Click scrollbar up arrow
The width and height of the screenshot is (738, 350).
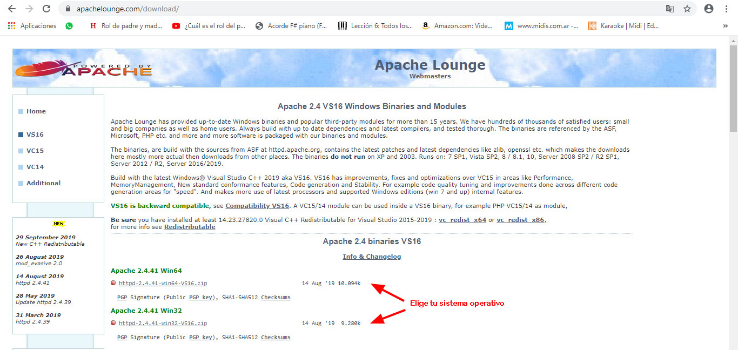tap(733, 40)
